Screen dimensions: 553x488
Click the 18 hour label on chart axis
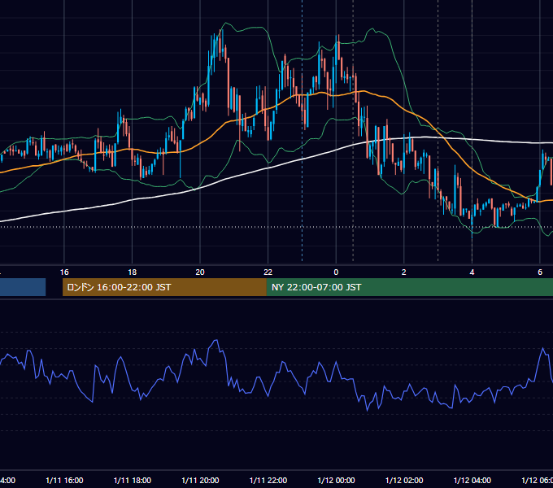point(133,272)
